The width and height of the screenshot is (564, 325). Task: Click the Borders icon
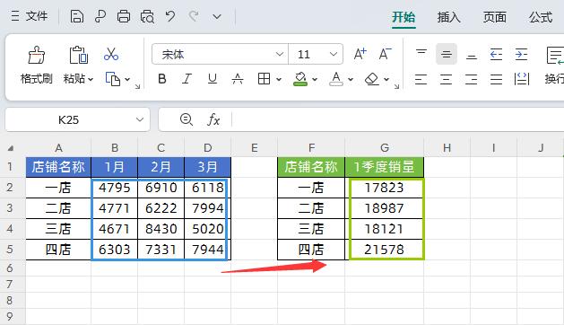point(264,78)
